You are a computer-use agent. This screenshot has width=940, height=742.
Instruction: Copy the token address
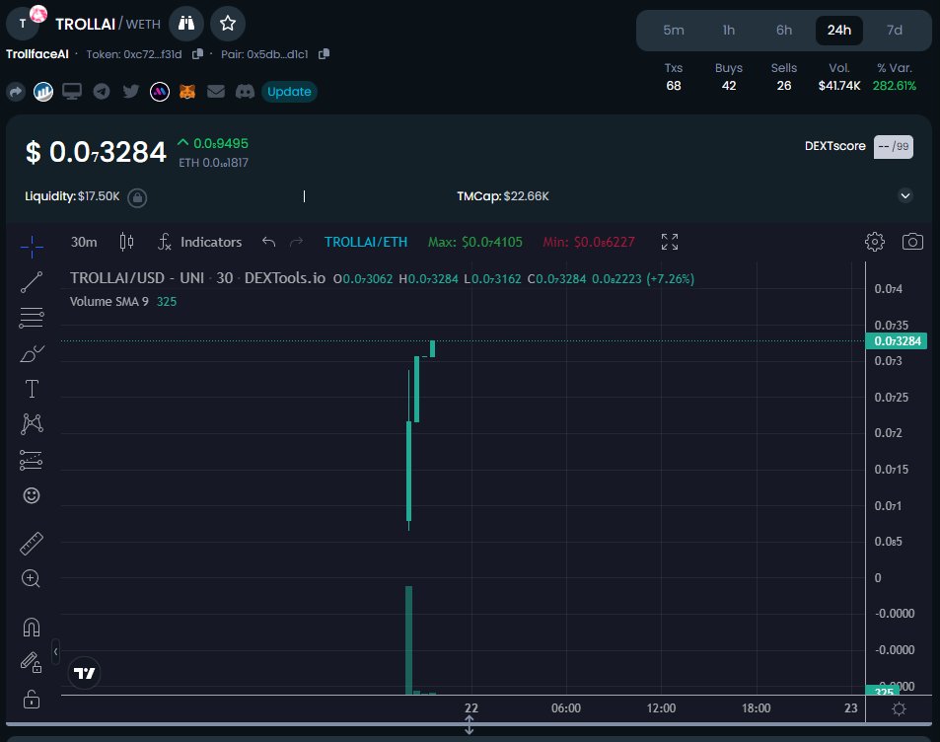197,54
